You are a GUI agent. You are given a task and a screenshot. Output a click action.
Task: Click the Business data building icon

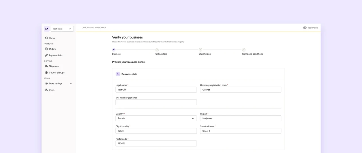point(118,74)
